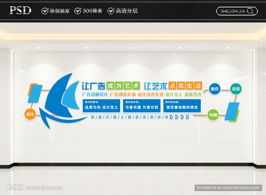
Task: Open the www.nipic.com watermark link
Action: 44,188
